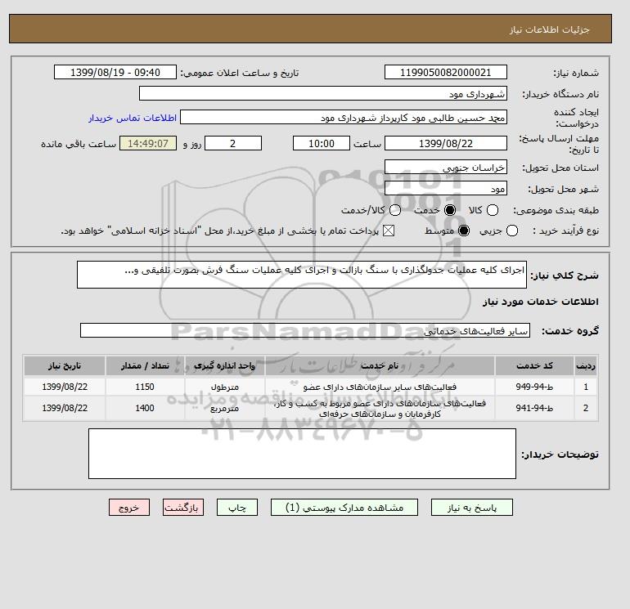The image size is (630, 609).
Task: Click the چاپ print button
Action: pyautogui.click(x=237, y=508)
